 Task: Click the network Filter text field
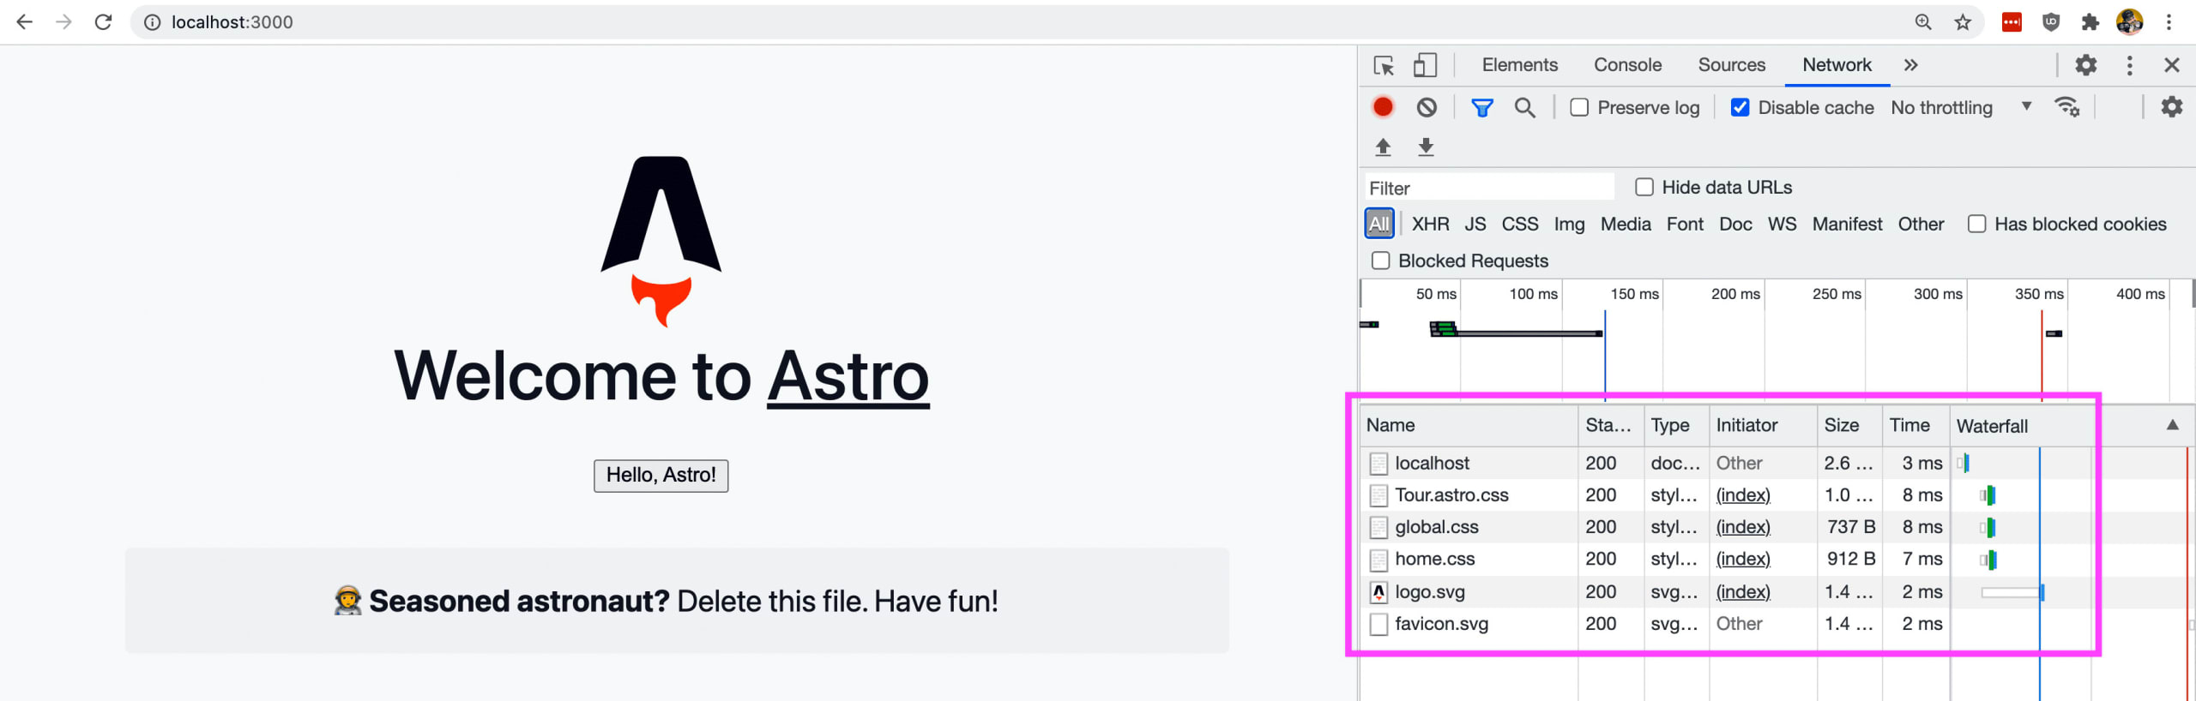(1489, 188)
